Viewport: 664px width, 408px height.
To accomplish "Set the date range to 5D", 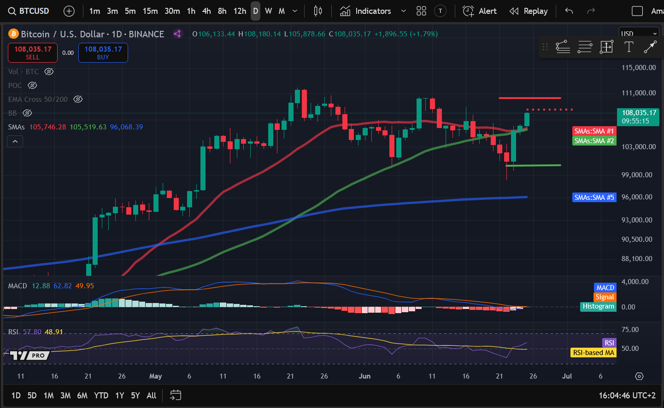I will click(32, 396).
